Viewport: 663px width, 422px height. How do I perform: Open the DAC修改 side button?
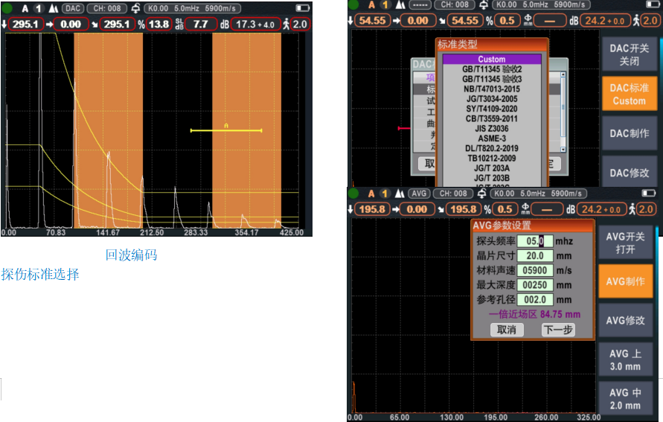[630, 173]
